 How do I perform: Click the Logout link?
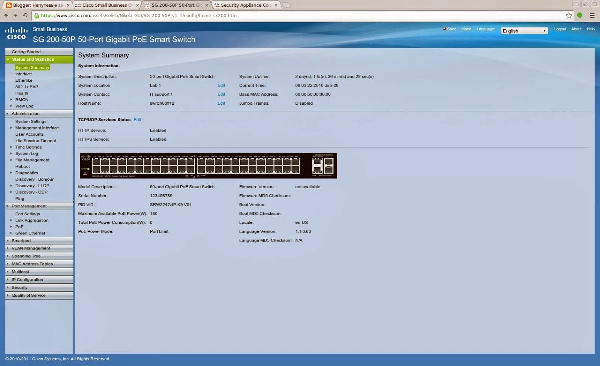pos(560,29)
